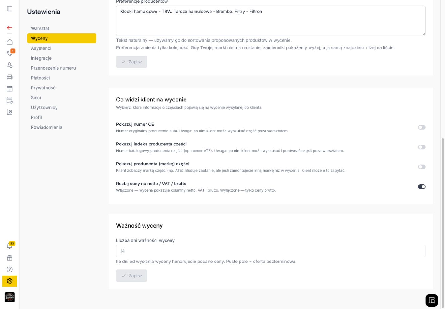
Task: Click the 'Co widzi klient na wycenie' heading
Action: pos(151,100)
